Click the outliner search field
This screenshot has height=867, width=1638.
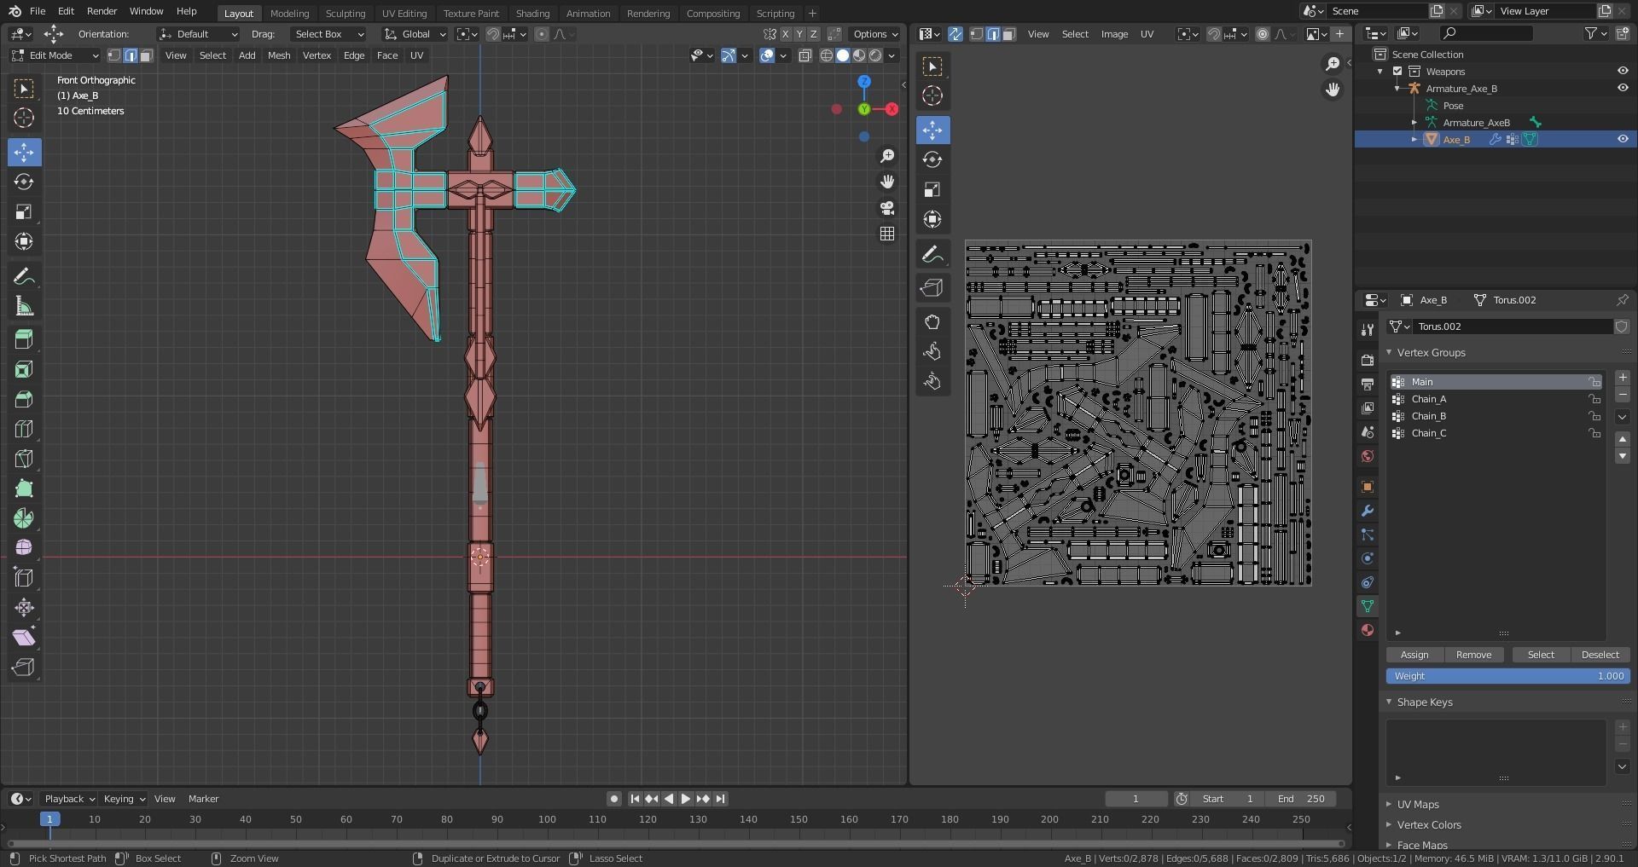(1485, 33)
